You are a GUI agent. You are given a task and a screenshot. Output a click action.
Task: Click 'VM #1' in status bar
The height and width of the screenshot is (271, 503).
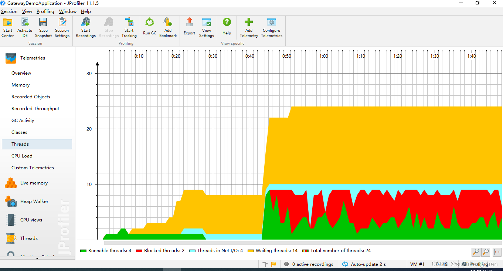tap(417, 264)
